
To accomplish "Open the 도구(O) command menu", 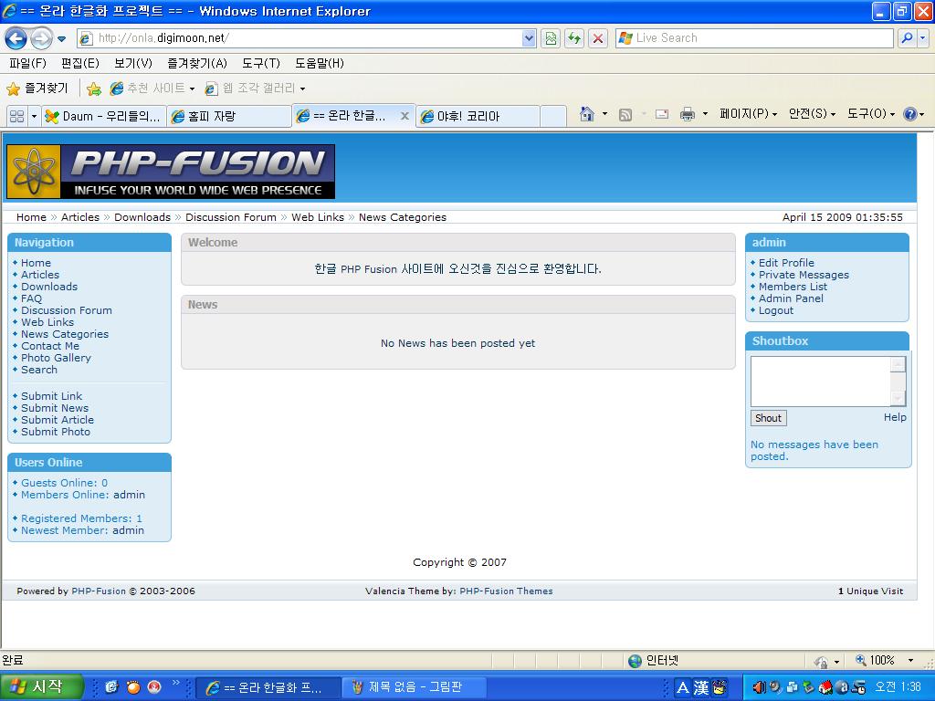I will coord(870,114).
